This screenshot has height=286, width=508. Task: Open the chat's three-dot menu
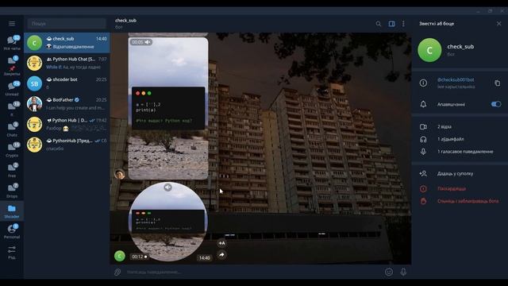(x=403, y=24)
